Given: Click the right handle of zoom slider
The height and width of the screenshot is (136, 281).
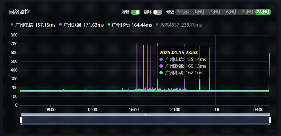Looking at the screenshot, I should coord(270,120).
